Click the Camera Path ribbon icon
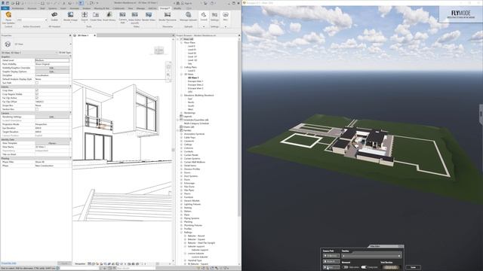Viewport: 483px width, 271px height. point(122,15)
